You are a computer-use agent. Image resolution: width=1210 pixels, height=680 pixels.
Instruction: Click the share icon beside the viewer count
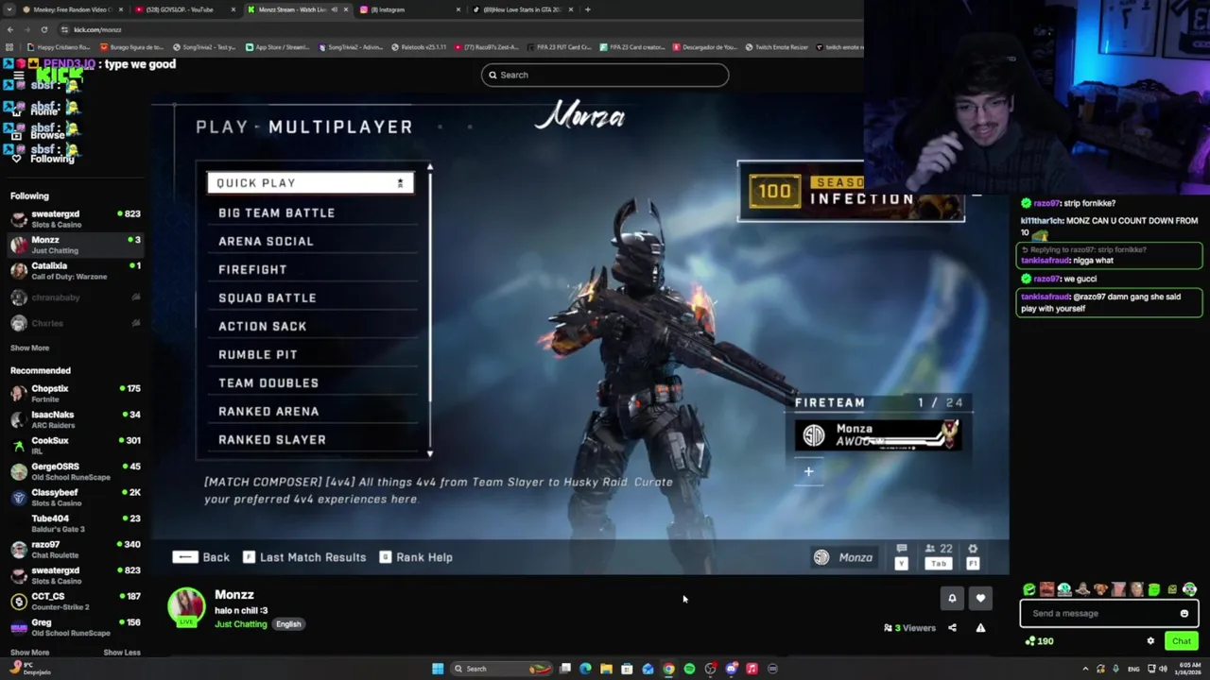coord(952,628)
